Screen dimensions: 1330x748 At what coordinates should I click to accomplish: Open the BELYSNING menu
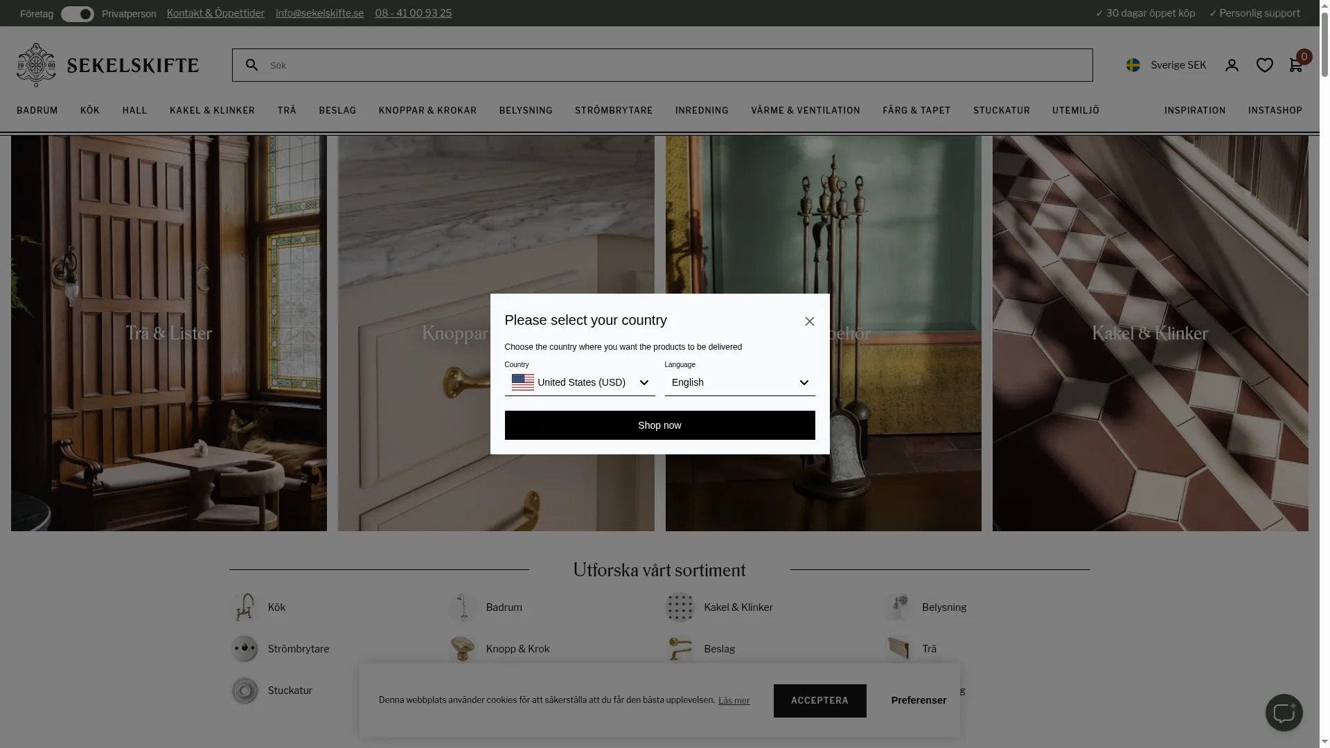click(x=526, y=111)
